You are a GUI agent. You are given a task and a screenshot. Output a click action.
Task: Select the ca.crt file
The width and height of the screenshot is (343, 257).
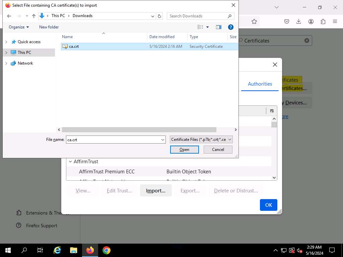coord(74,47)
